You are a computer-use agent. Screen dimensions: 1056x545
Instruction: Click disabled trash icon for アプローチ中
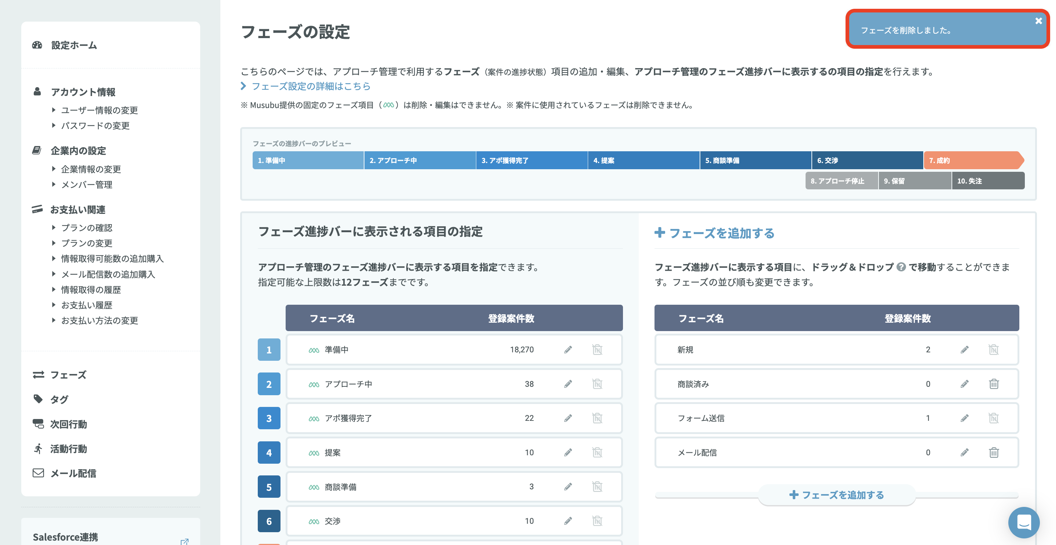pyautogui.click(x=597, y=384)
